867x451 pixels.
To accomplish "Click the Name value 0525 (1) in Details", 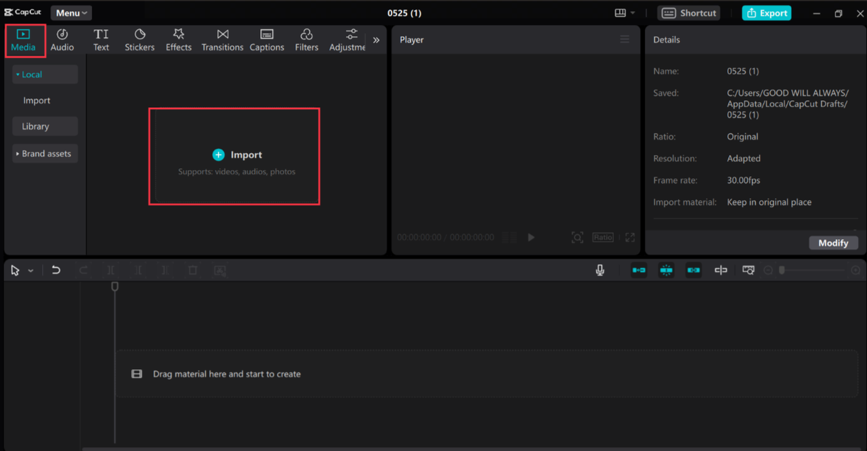I will [x=742, y=71].
